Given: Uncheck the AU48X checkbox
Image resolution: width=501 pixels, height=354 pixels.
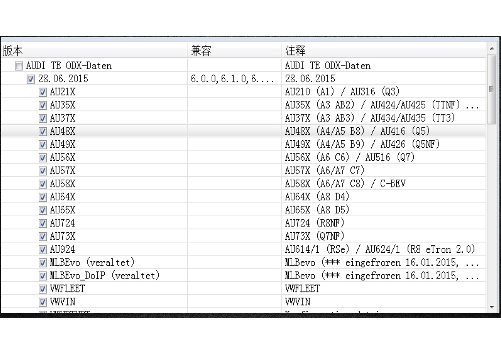Looking at the screenshot, I should coord(43,131).
